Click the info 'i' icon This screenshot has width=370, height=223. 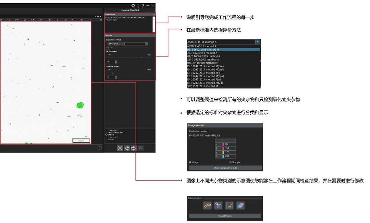coord(138,6)
